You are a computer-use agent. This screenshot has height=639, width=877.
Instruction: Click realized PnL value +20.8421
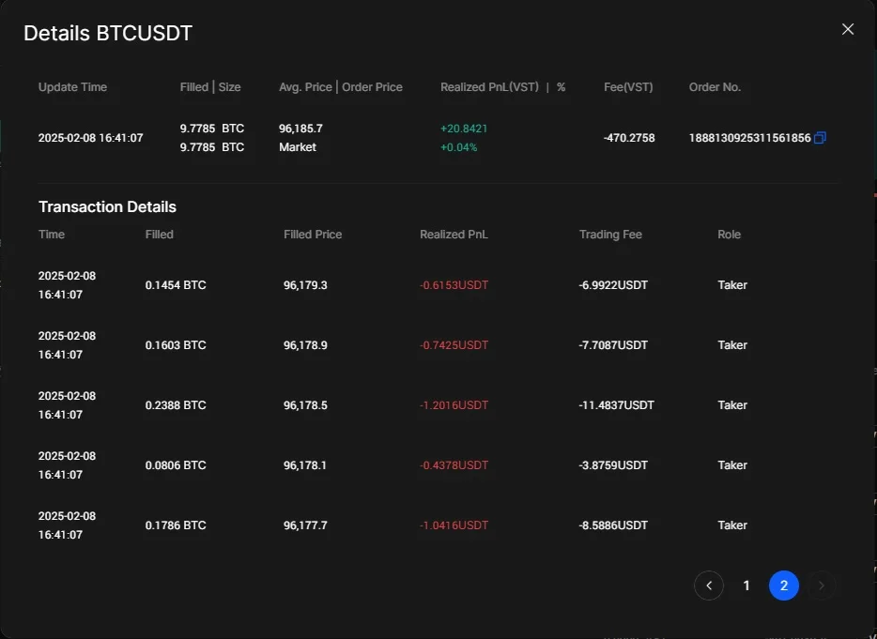tap(464, 129)
